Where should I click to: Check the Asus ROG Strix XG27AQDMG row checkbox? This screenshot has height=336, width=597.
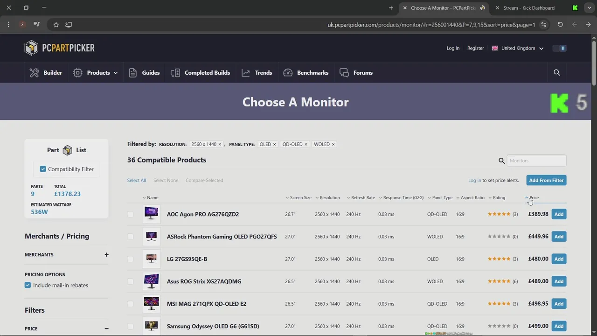click(130, 281)
